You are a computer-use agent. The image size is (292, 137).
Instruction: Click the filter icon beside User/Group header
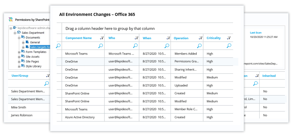(x=48, y=76)
